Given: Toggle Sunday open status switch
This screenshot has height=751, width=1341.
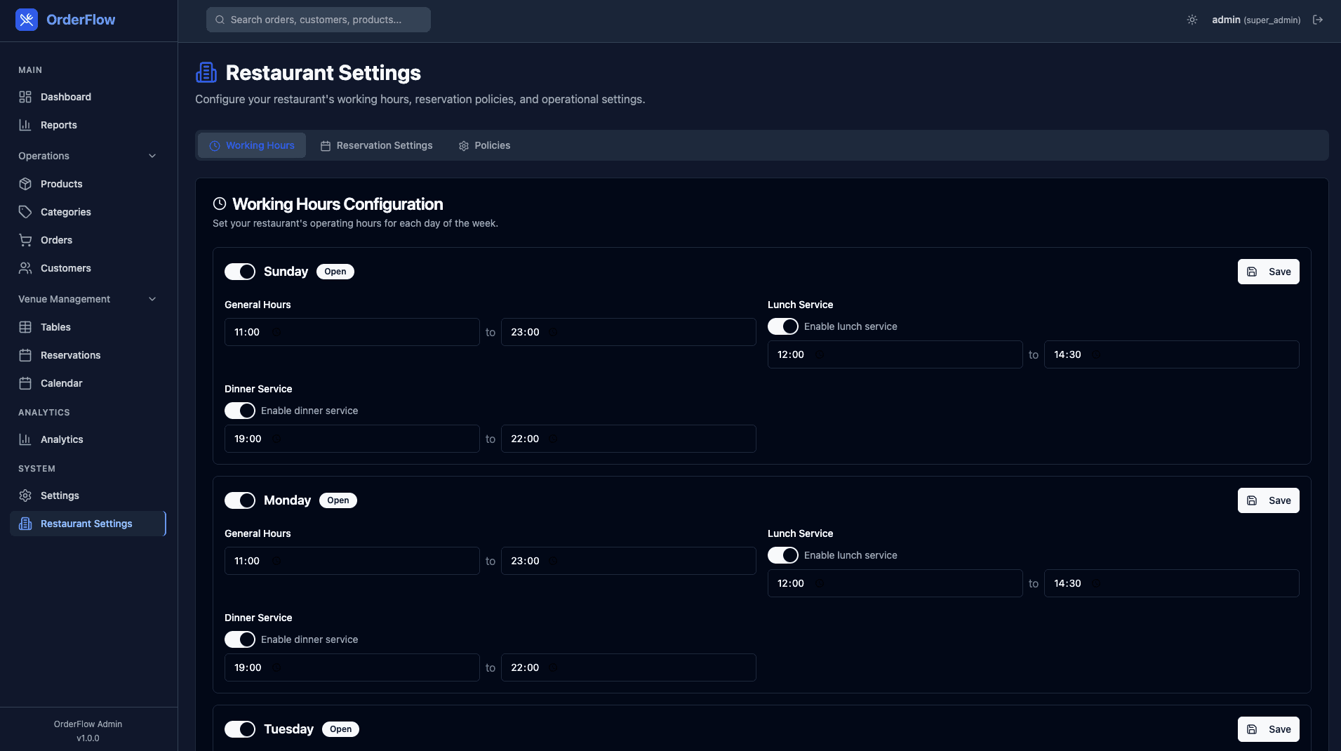Looking at the screenshot, I should click(x=239, y=272).
